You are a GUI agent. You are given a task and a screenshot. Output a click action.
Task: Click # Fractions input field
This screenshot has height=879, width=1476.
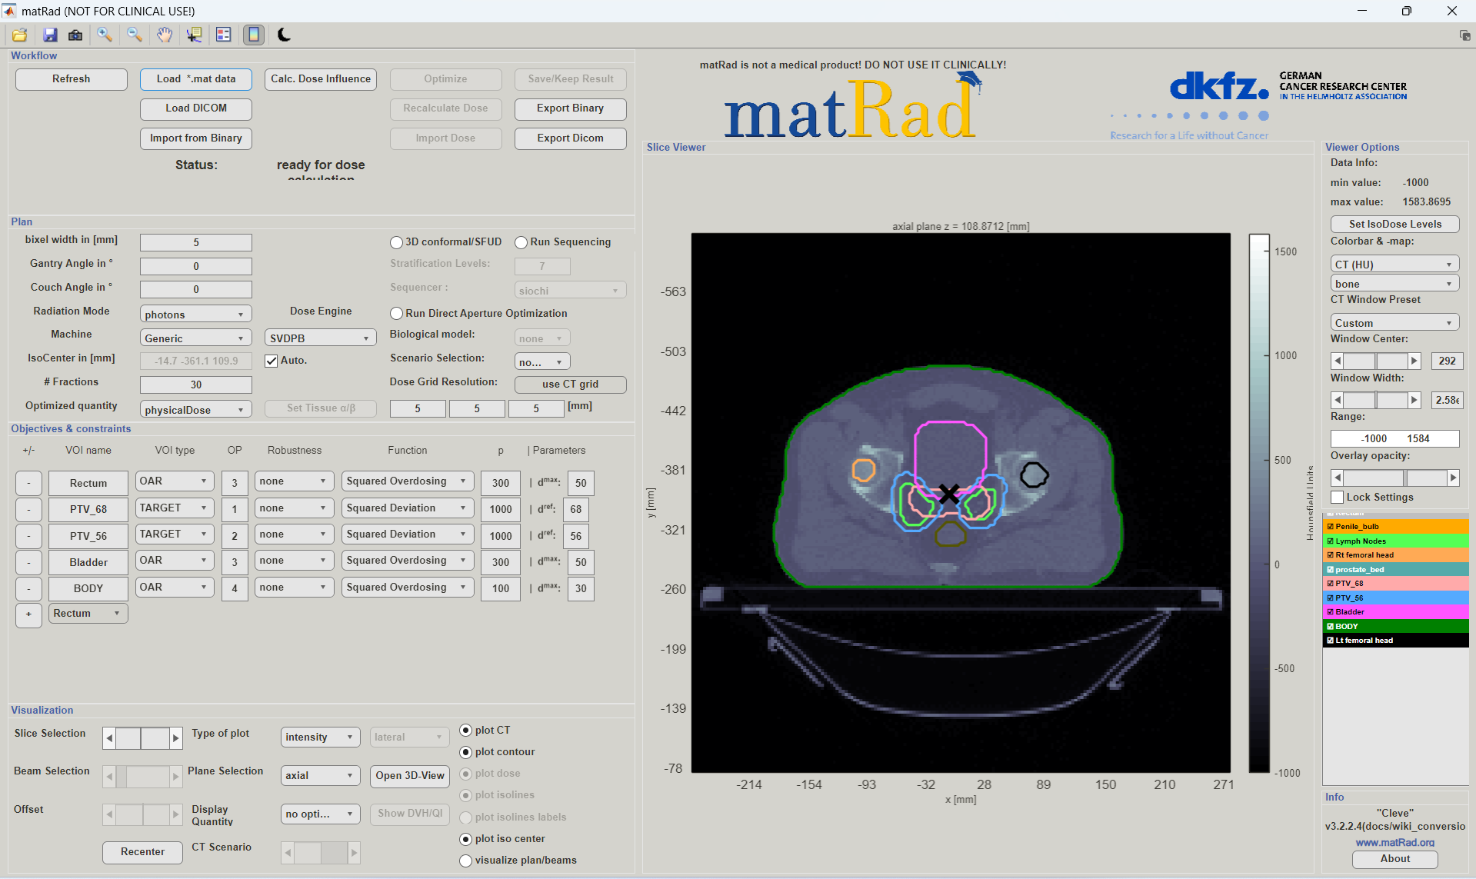point(195,385)
